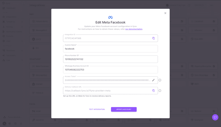Click into the Phone Number ID field
Screen dimensions: 221x127
pyautogui.click(x=110, y=59)
